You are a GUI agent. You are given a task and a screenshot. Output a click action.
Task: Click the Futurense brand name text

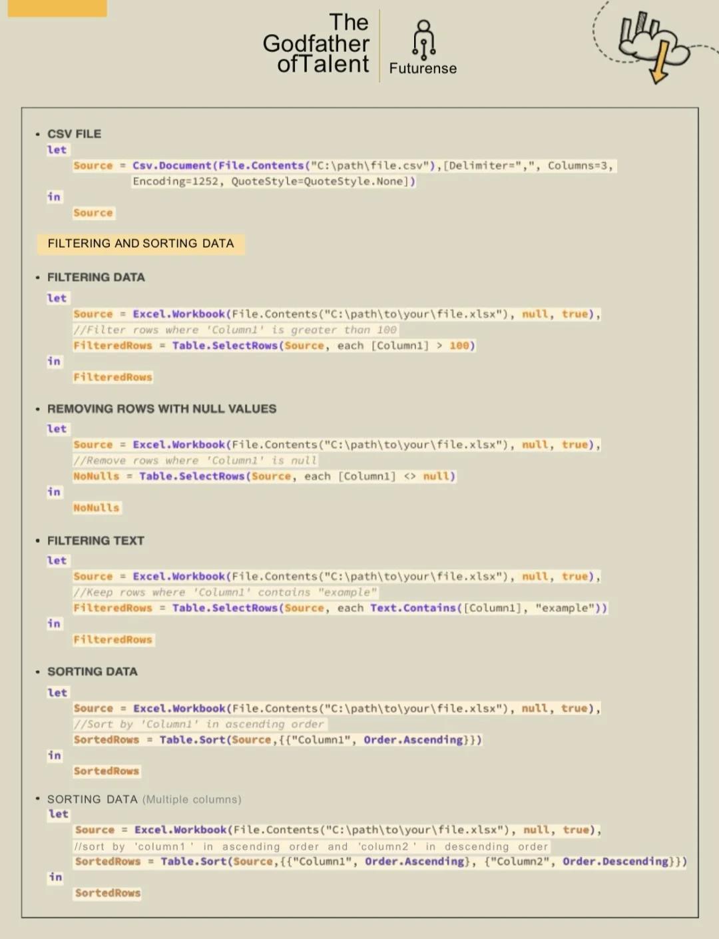coord(423,69)
